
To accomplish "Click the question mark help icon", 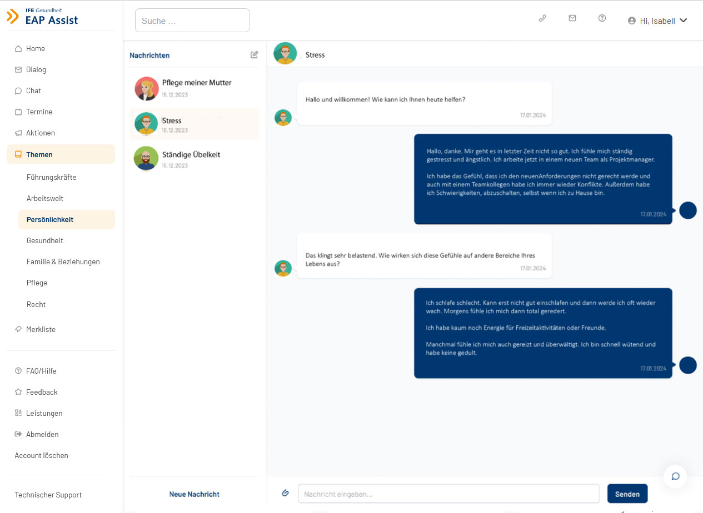I will click(602, 18).
